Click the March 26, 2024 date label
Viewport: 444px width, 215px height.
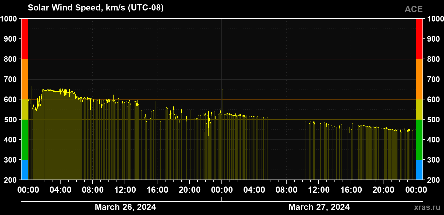pos(125,207)
